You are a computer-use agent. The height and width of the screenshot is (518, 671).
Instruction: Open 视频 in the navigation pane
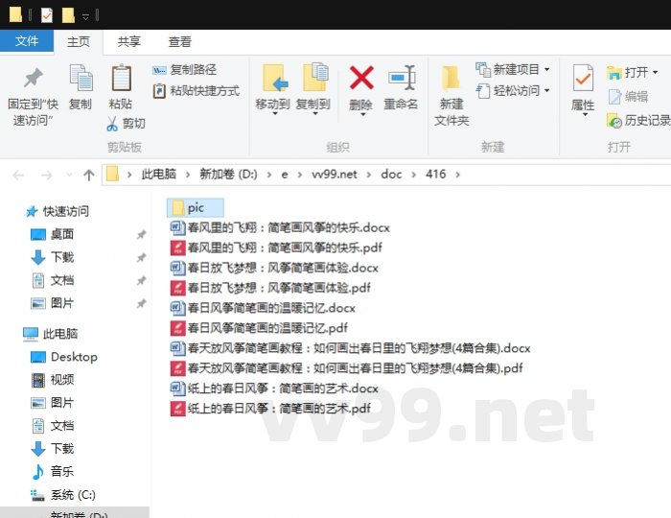pyautogui.click(x=52, y=379)
